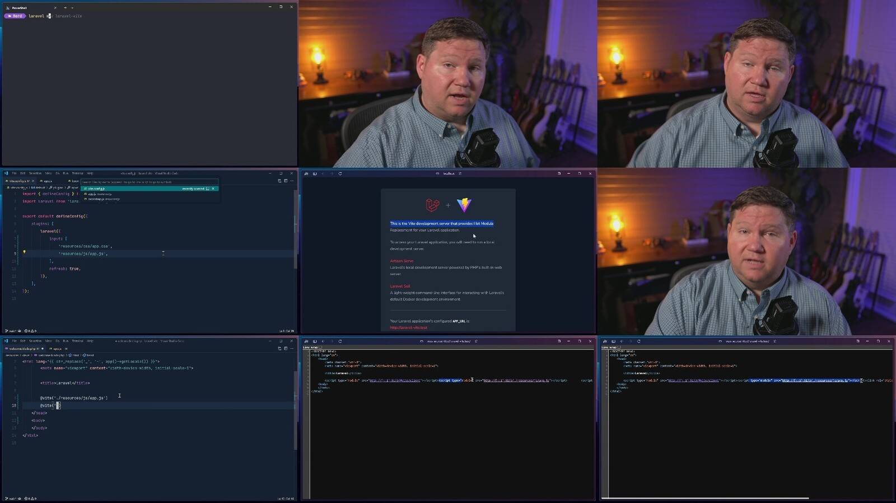Click the localhost address bar

(x=449, y=173)
